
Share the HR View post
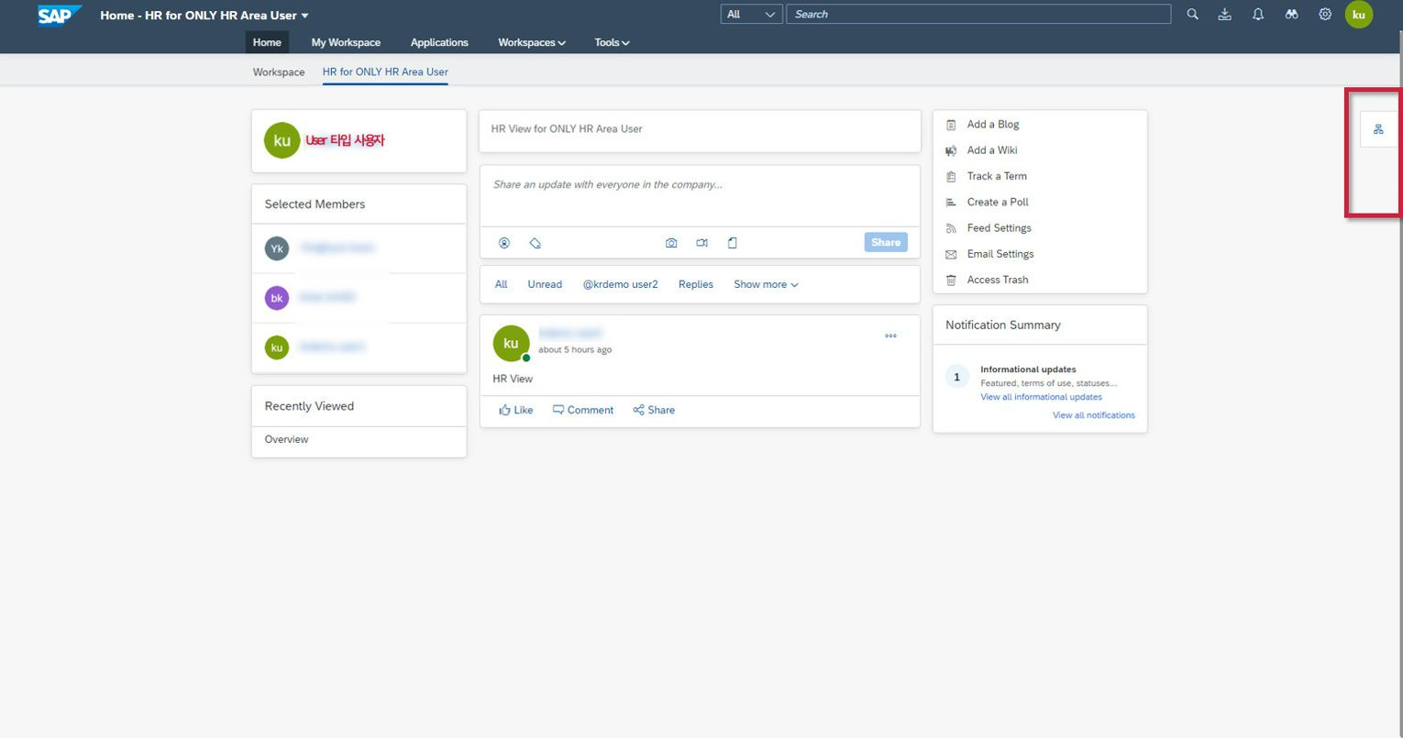coord(654,410)
